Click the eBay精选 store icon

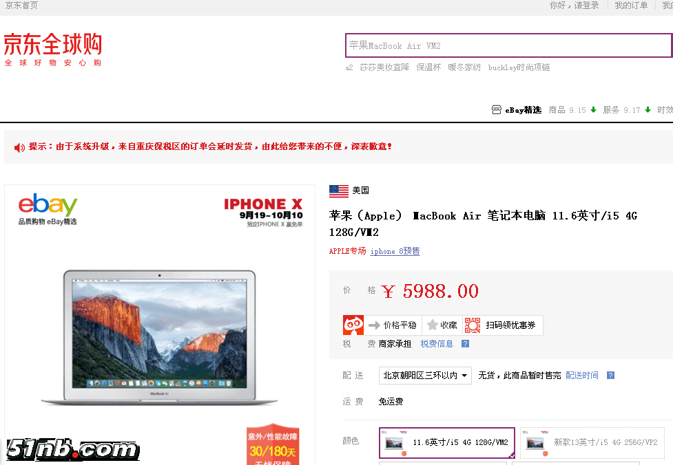(496, 110)
